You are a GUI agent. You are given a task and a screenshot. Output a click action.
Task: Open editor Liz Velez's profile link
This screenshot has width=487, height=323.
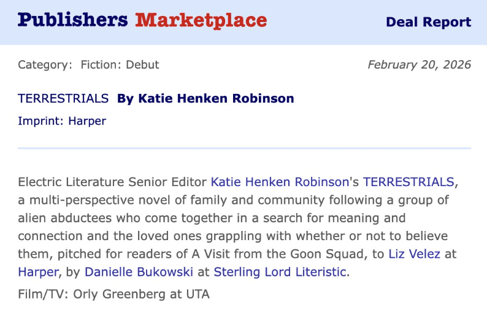pyautogui.click(x=414, y=254)
